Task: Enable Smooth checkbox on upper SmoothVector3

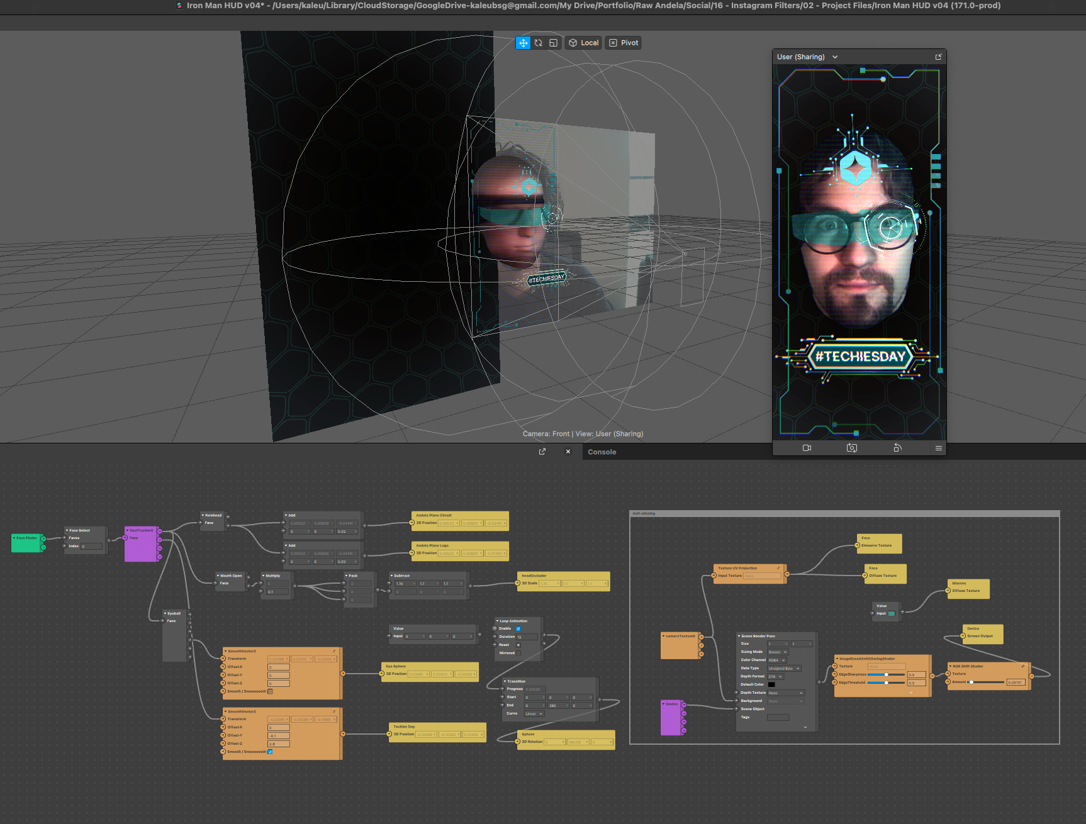Action: 270,691
